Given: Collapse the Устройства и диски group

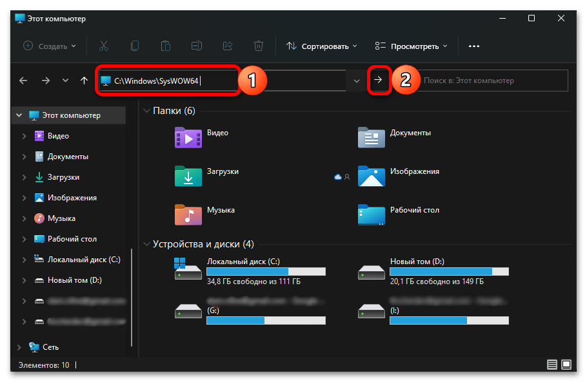Looking at the screenshot, I should (147, 244).
